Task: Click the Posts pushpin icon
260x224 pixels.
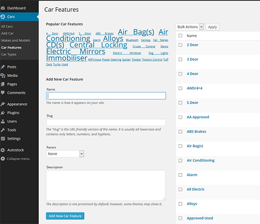Action: [x=3, y=67]
